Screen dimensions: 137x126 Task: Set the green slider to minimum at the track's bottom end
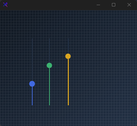click(x=50, y=105)
